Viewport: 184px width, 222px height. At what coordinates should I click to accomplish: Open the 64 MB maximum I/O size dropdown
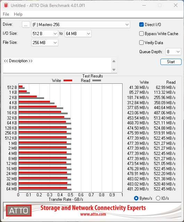(x=78, y=34)
